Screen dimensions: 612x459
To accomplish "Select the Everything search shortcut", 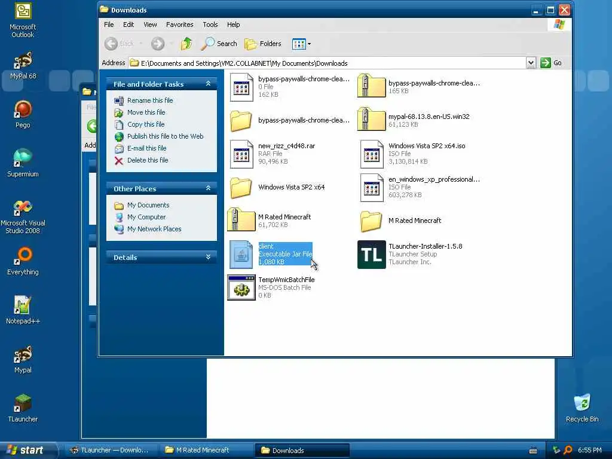I will point(23,261).
